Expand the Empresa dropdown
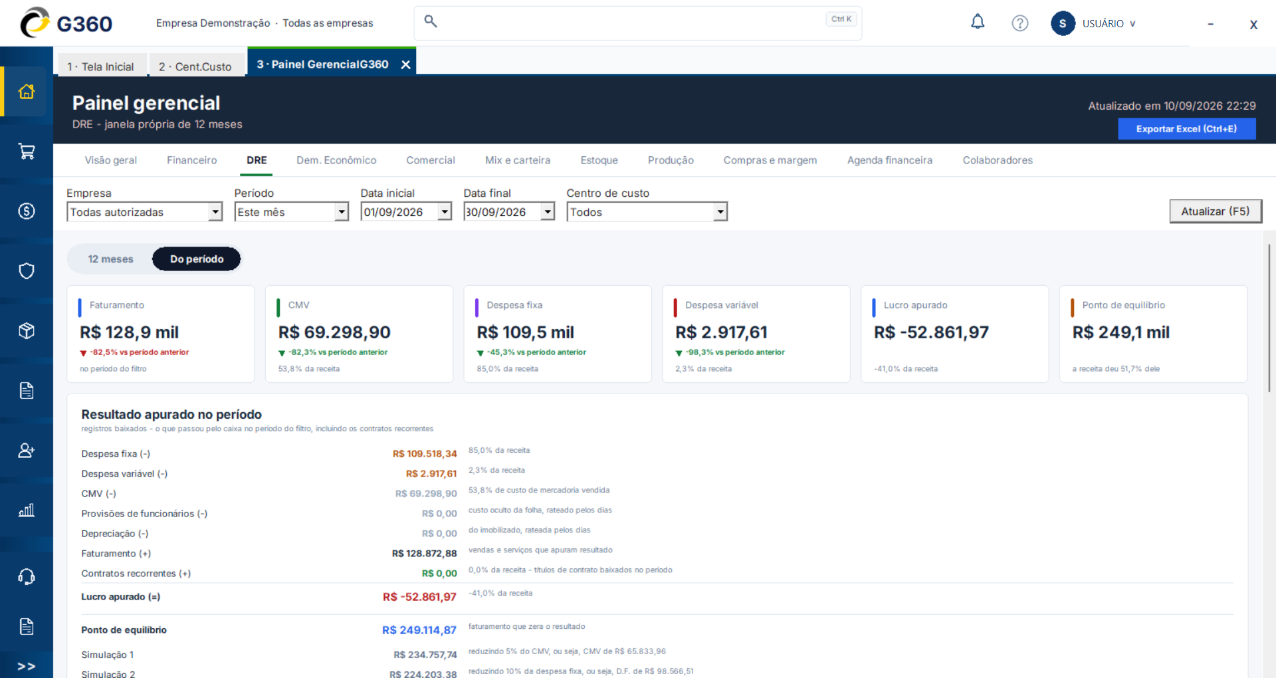1276x678 pixels. pos(215,212)
